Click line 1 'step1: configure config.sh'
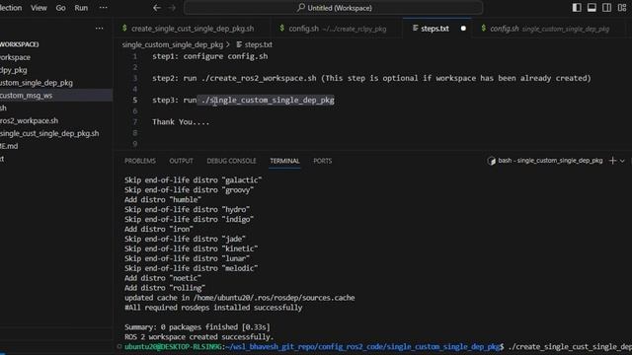The image size is (632, 355). (x=209, y=56)
